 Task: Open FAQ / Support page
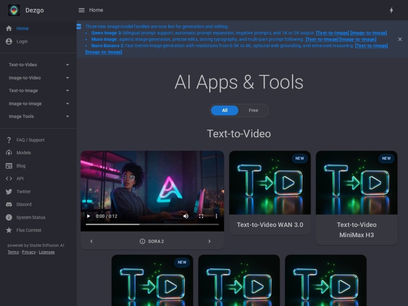click(31, 140)
